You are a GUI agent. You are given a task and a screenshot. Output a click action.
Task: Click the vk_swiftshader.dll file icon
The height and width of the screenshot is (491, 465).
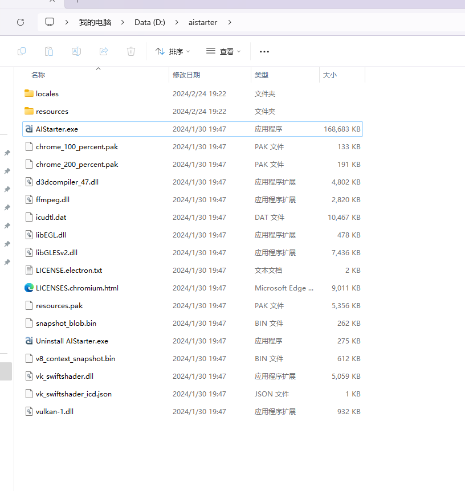(29, 376)
